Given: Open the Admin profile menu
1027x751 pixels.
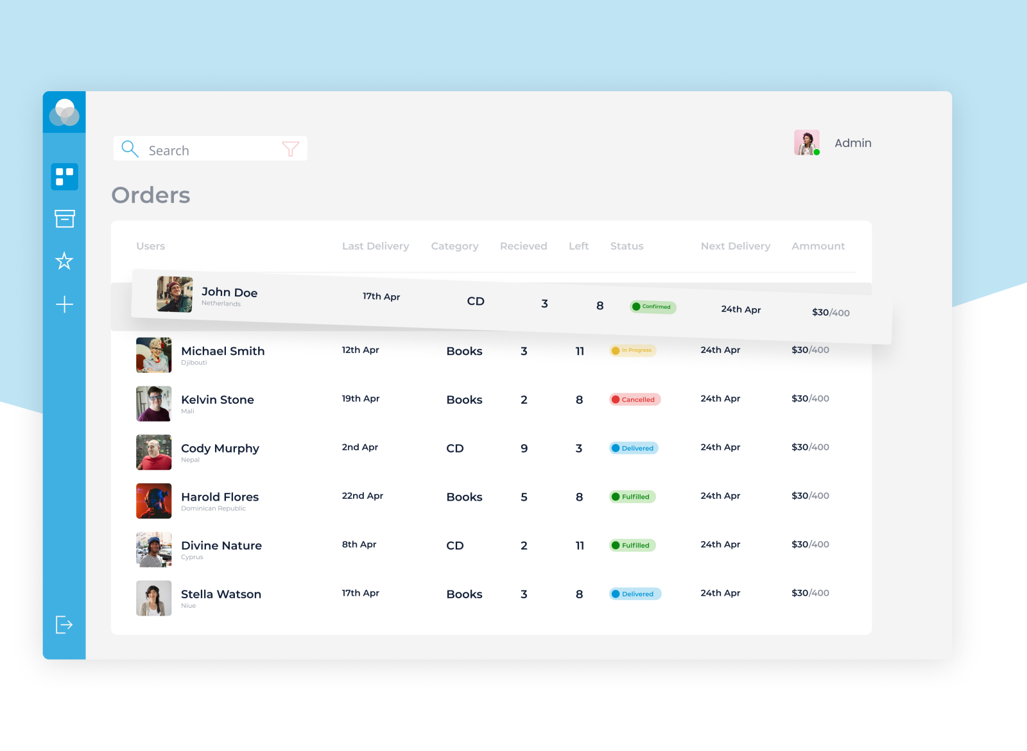Looking at the screenshot, I should point(852,142).
